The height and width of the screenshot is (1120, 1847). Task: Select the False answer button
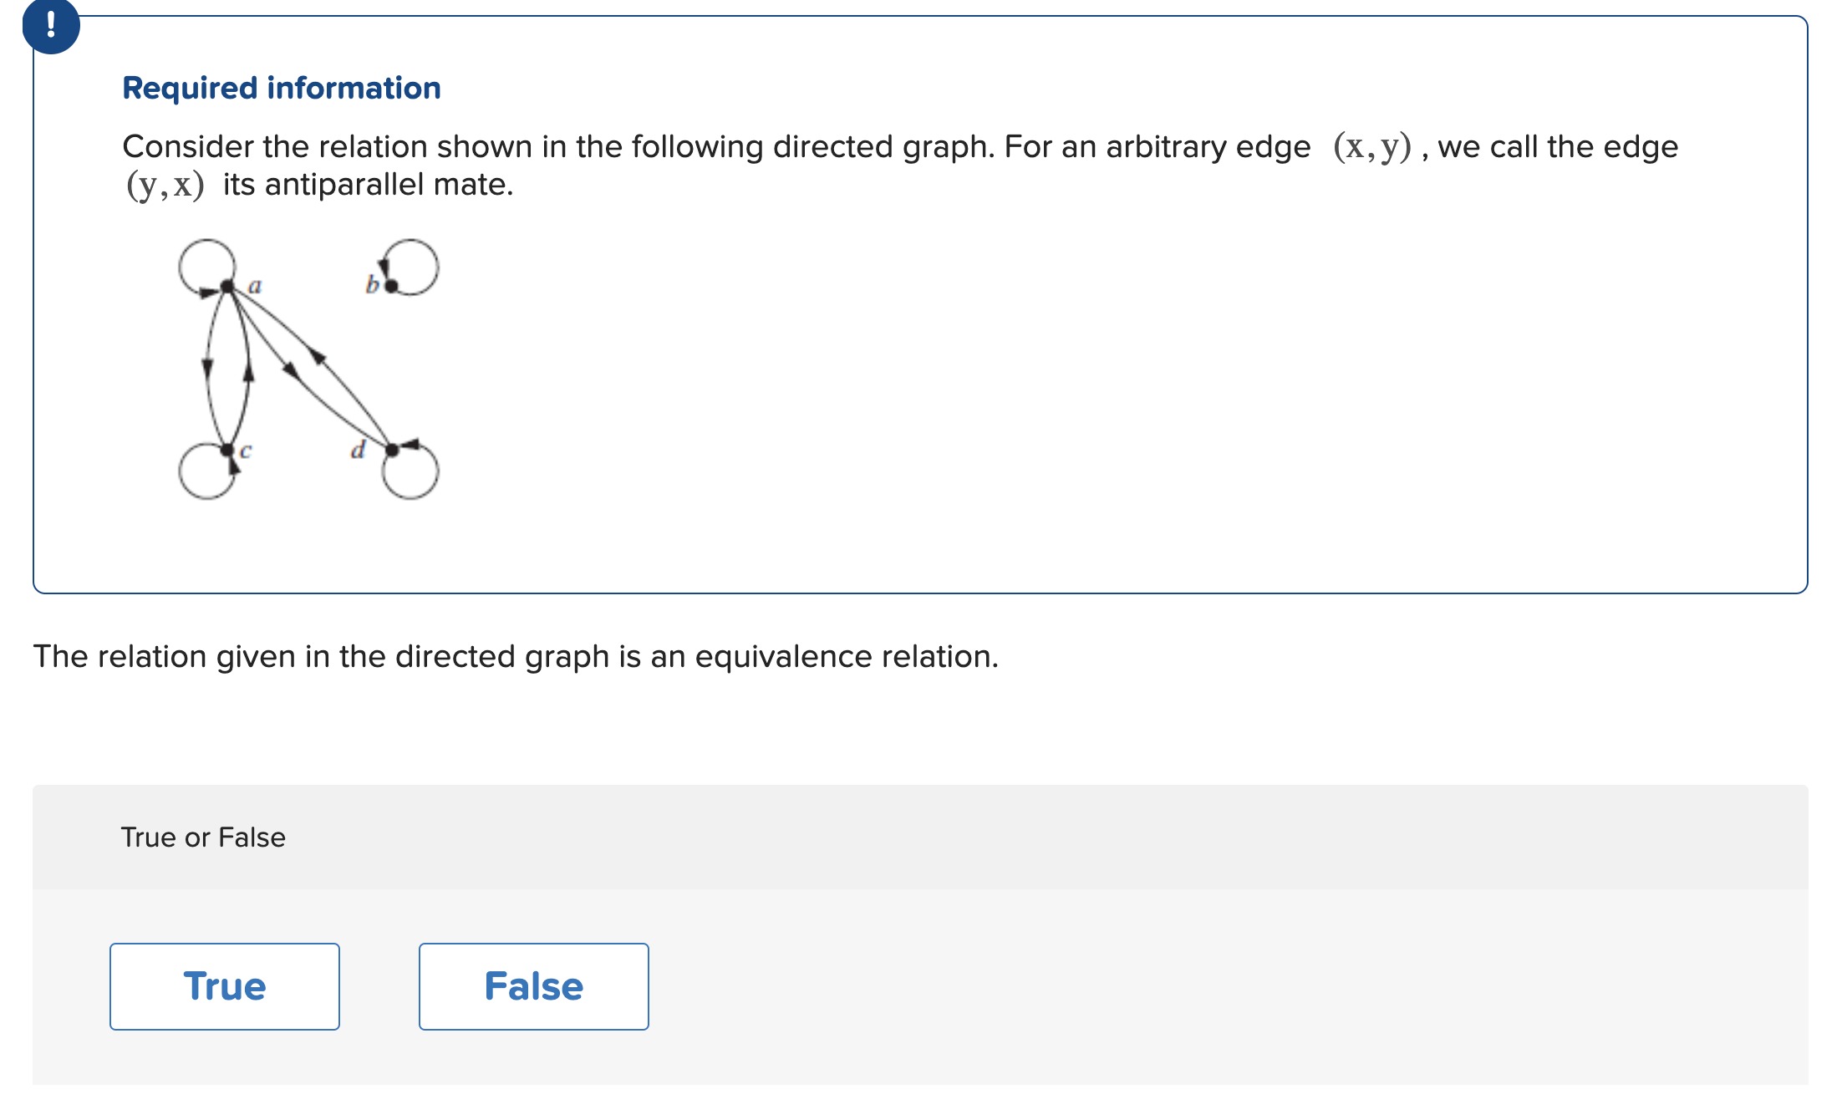[x=534, y=986]
